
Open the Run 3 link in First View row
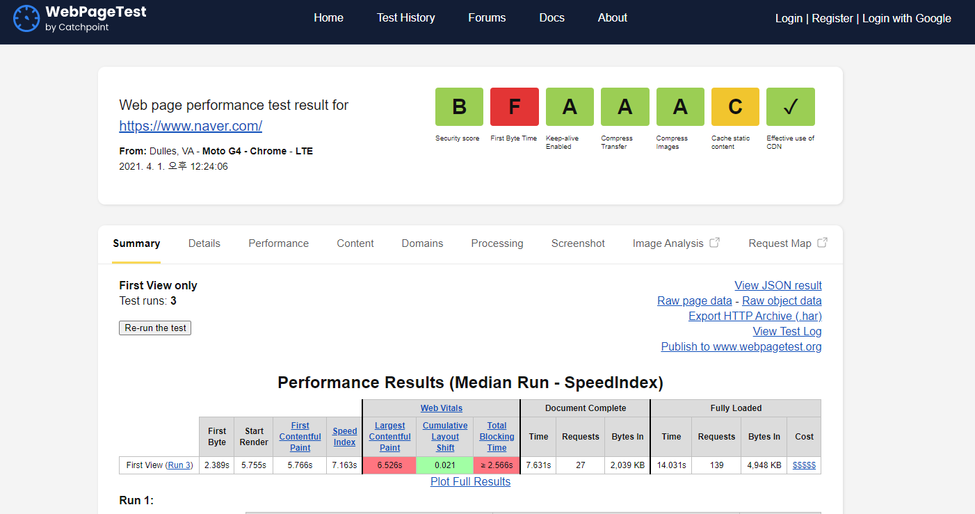coord(179,465)
